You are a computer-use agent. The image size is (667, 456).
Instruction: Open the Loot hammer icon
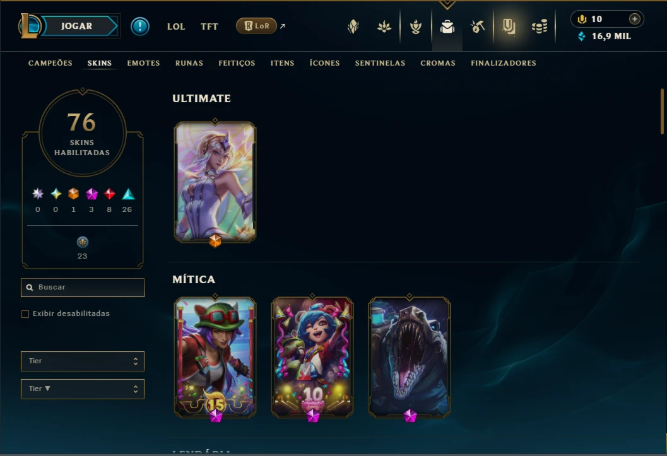pyautogui.click(x=478, y=26)
